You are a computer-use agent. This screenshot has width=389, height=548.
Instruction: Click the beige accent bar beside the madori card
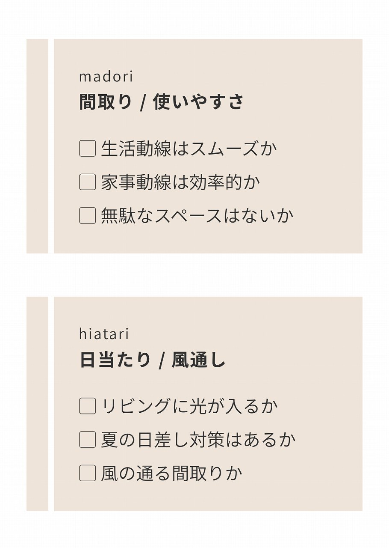pyautogui.click(x=37, y=146)
